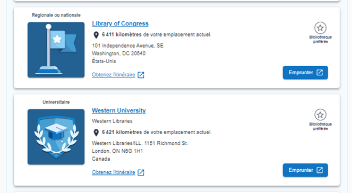
Task: Mark Library of Congress as favorite library
Action: (x=320, y=28)
